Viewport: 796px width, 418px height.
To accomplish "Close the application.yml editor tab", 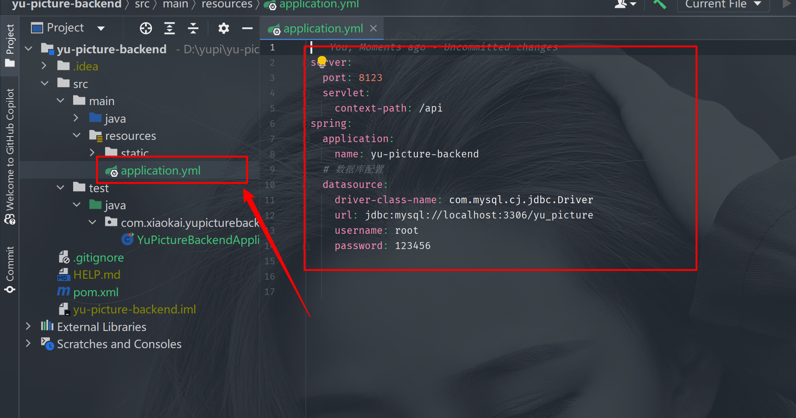I will point(373,29).
